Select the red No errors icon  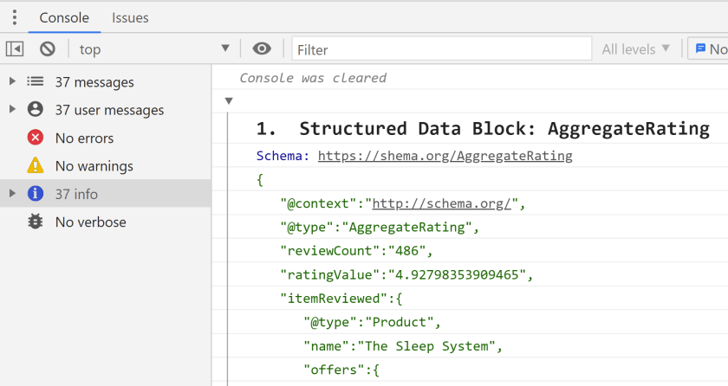pyautogui.click(x=36, y=138)
